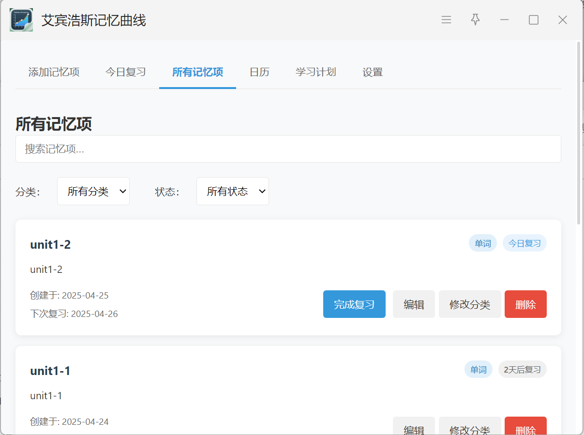Viewport: 584px width, 435px height.
Task: Click the unit1-2 card title
Action: (50, 244)
